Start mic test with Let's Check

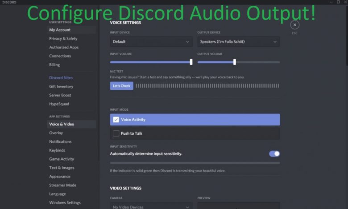(122, 86)
